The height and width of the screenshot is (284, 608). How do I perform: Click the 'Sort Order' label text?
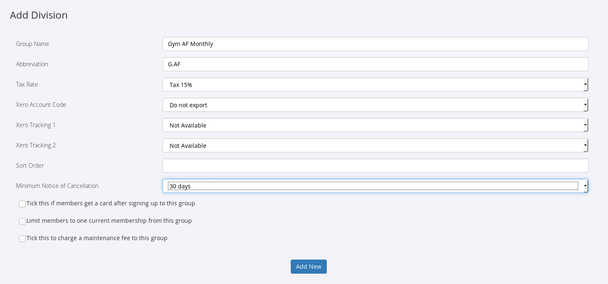30,166
